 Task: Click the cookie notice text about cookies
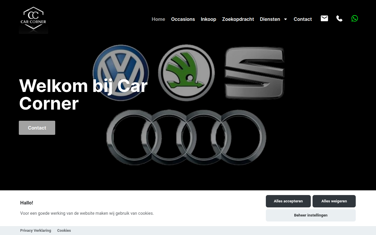[87, 213]
